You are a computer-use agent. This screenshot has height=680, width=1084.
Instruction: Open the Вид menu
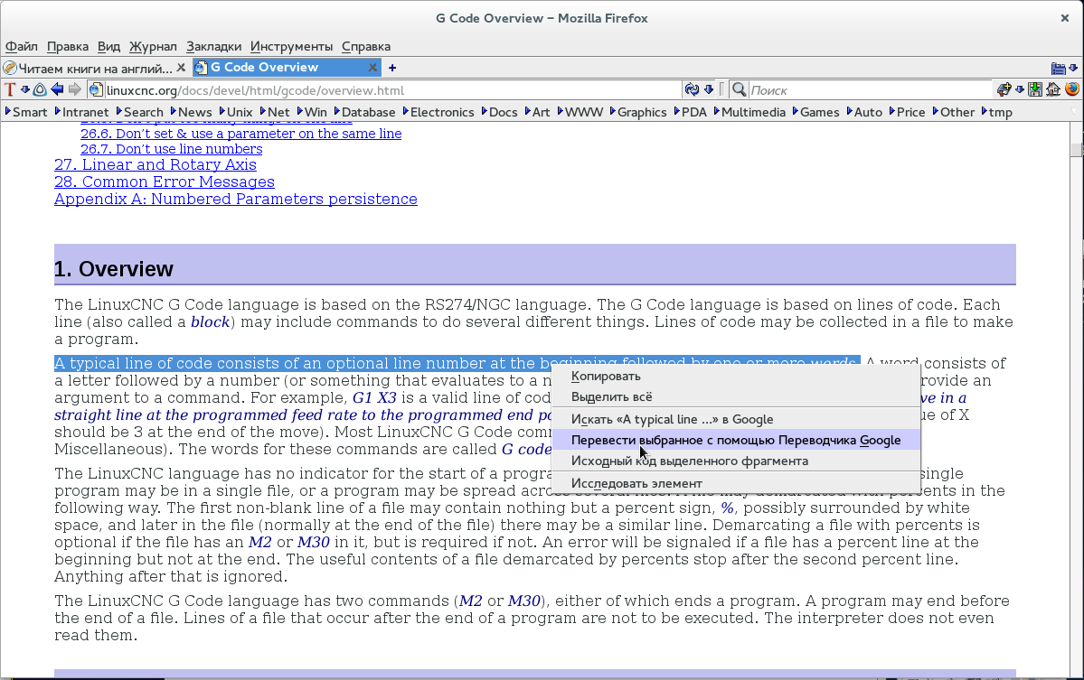coord(108,46)
